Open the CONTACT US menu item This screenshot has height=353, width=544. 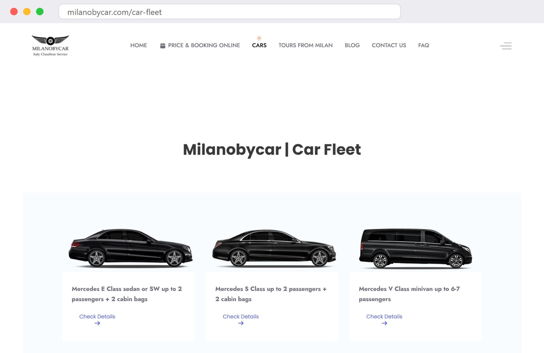pos(389,45)
